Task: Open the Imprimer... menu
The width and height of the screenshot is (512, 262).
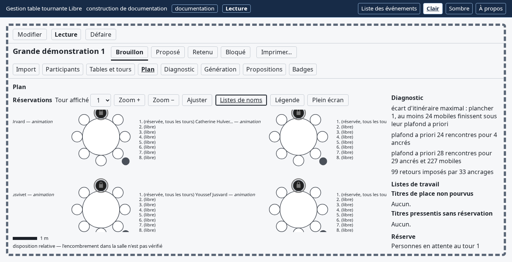Action: [x=277, y=52]
